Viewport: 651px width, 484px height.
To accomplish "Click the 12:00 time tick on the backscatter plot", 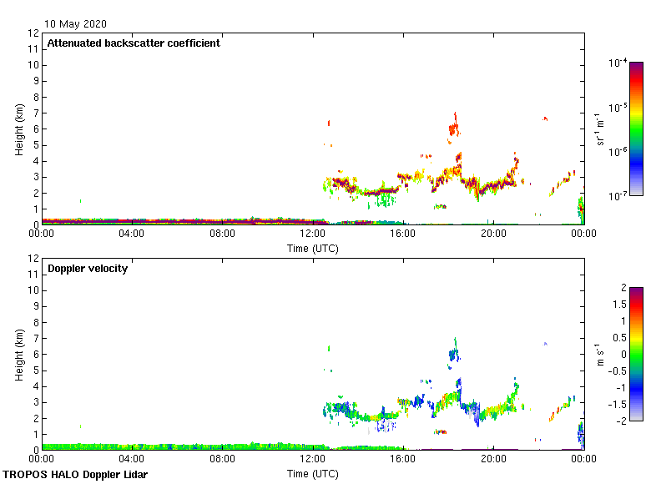I will click(x=312, y=234).
